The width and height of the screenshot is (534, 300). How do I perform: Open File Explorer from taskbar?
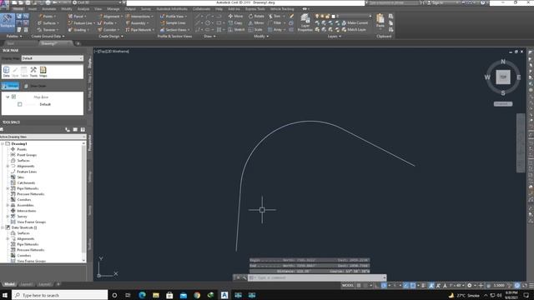156,295
